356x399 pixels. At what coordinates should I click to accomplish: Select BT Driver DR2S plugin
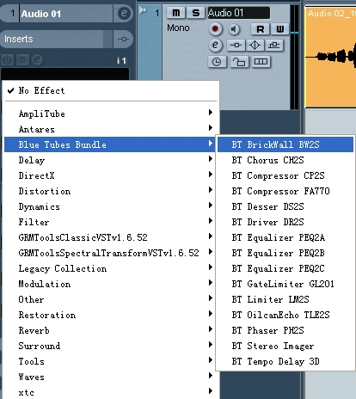click(x=285, y=222)
